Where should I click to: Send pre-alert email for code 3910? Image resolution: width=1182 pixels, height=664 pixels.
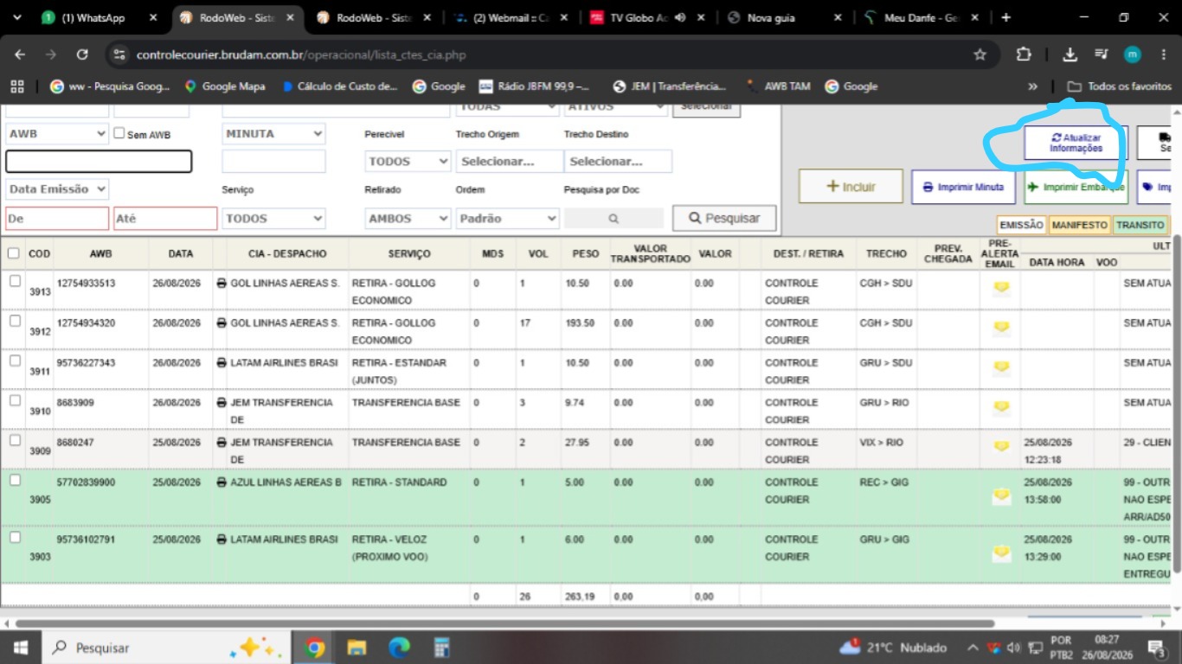[1001, 407]
